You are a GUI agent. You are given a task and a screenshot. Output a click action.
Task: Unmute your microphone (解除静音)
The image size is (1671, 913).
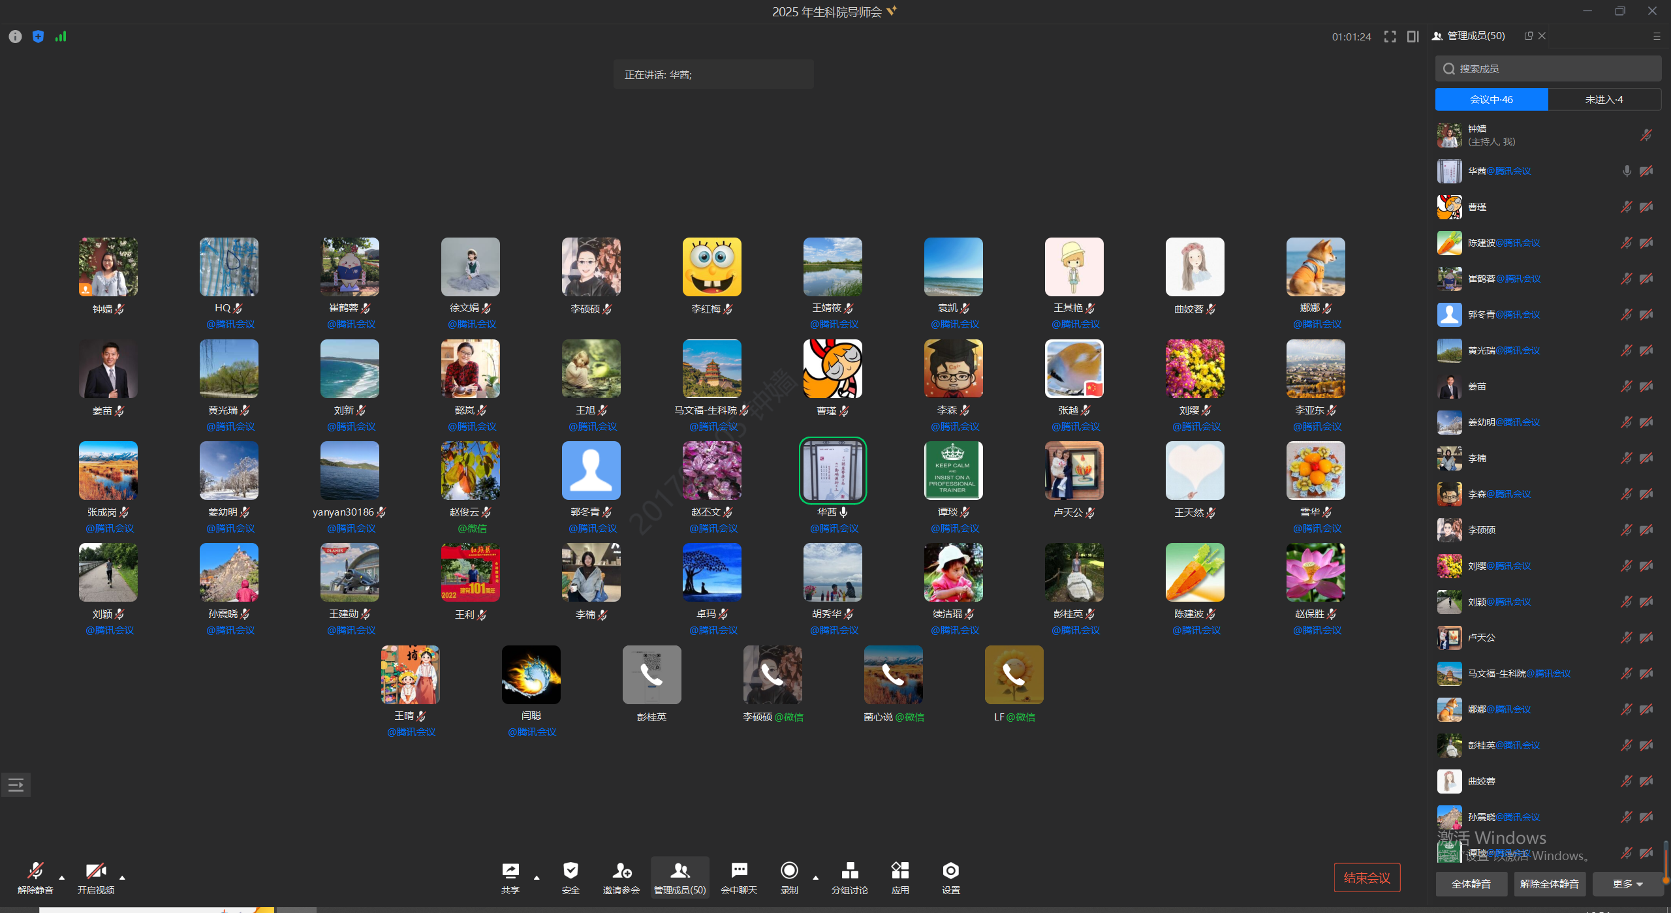35,871
